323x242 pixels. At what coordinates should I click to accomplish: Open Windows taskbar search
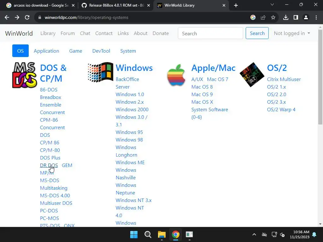pos(148,234)
